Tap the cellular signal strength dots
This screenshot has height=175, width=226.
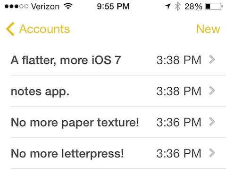click(x=17, y=7)
